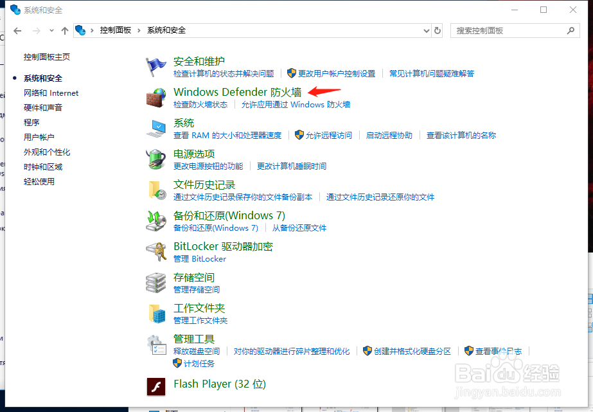
Task: Refresh the control panel view
Action: pos(437,31)
